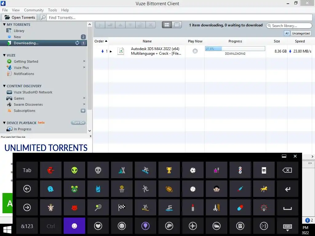Screen dimensions: 315x236
Task: Close the ad panel X
Action: [91, 136]
